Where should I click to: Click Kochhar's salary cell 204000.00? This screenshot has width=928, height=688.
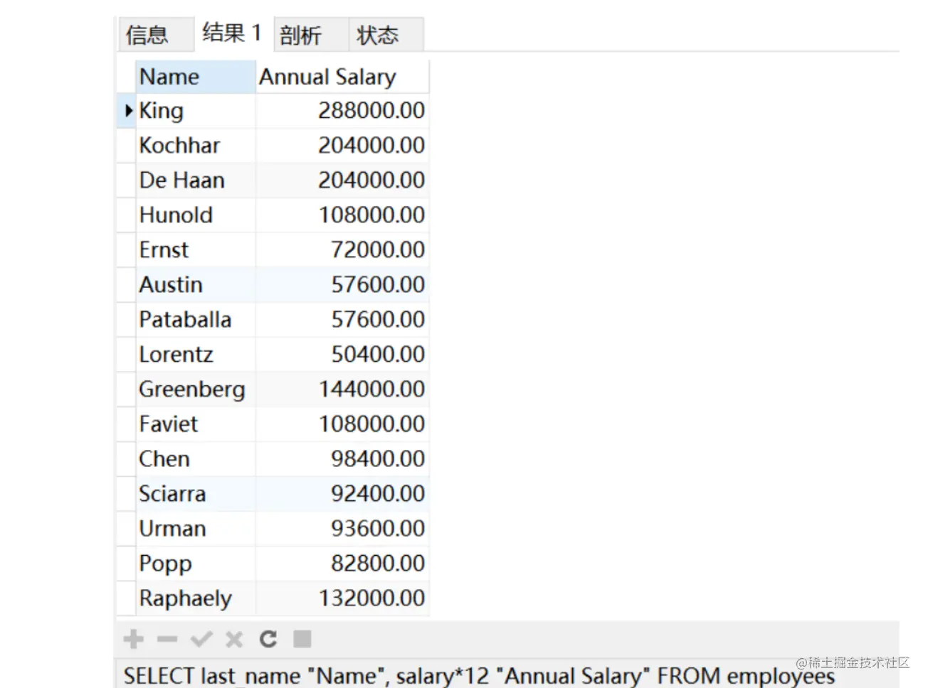click(x=342, y=146)
